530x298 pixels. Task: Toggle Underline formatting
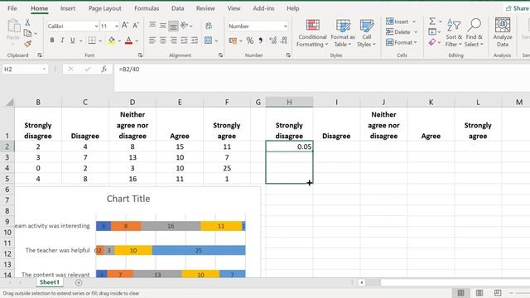pyautogui.click(x=72, y=41)
